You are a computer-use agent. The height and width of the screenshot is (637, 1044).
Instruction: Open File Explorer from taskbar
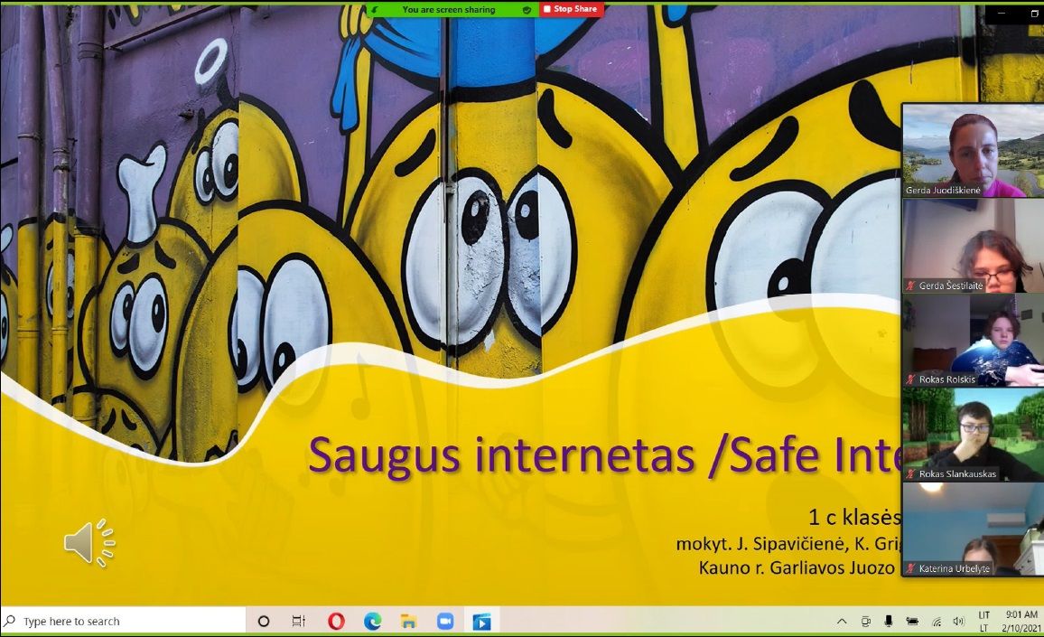(x=408, y=621)
